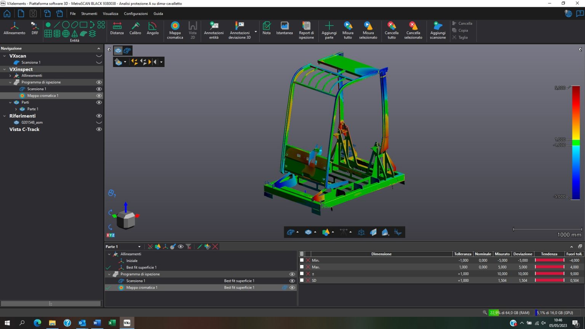Click the Cancella tutto button

pyautogui.click(x=391, y=30)
